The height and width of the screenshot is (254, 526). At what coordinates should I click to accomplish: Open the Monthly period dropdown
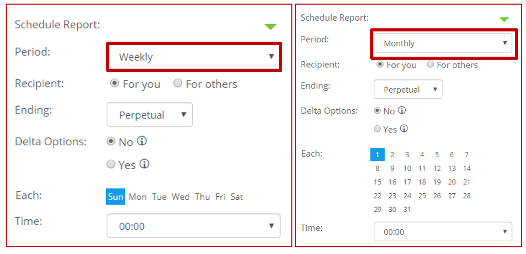tap(443, 43)
